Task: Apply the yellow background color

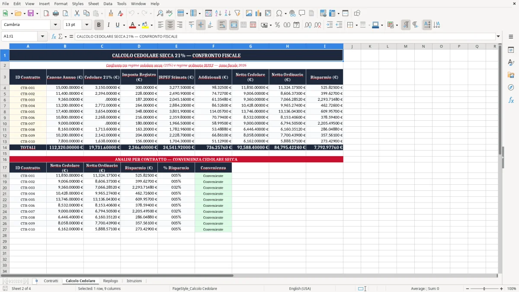Action: [145, 25]
